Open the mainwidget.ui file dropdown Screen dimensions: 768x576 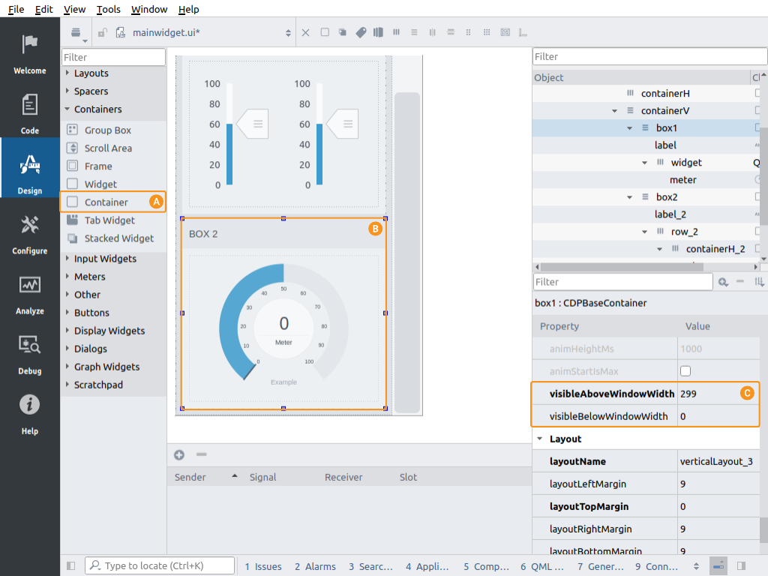(288, 33)
